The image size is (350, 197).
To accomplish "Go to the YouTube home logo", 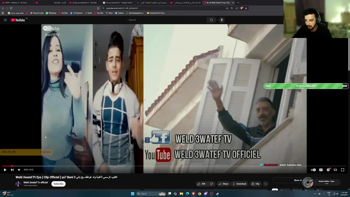I will click(18, 20).
